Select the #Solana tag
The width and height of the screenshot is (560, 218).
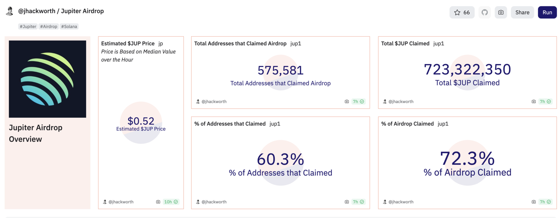coord(69,26)
